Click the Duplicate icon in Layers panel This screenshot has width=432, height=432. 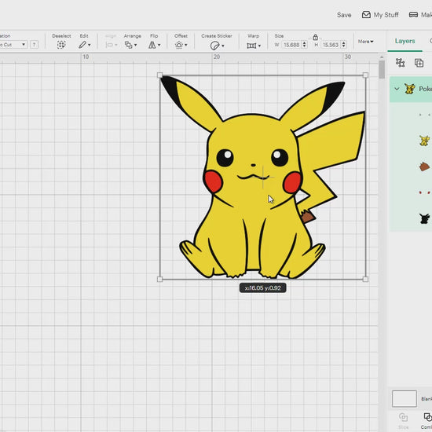[x=419, y=63]
